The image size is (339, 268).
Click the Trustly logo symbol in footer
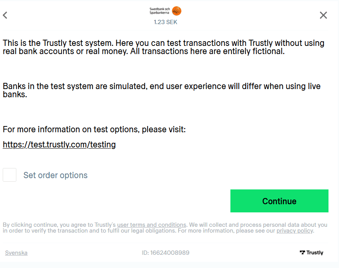(x=302, y=252)
